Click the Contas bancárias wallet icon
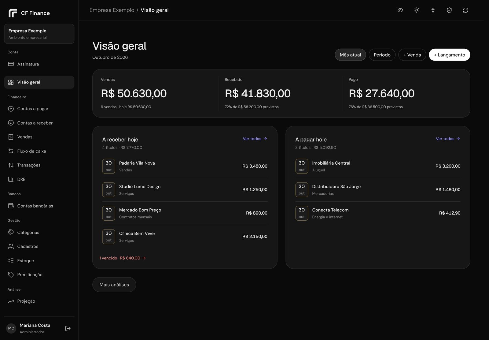 pyautogui.click(x=11, y=206)
